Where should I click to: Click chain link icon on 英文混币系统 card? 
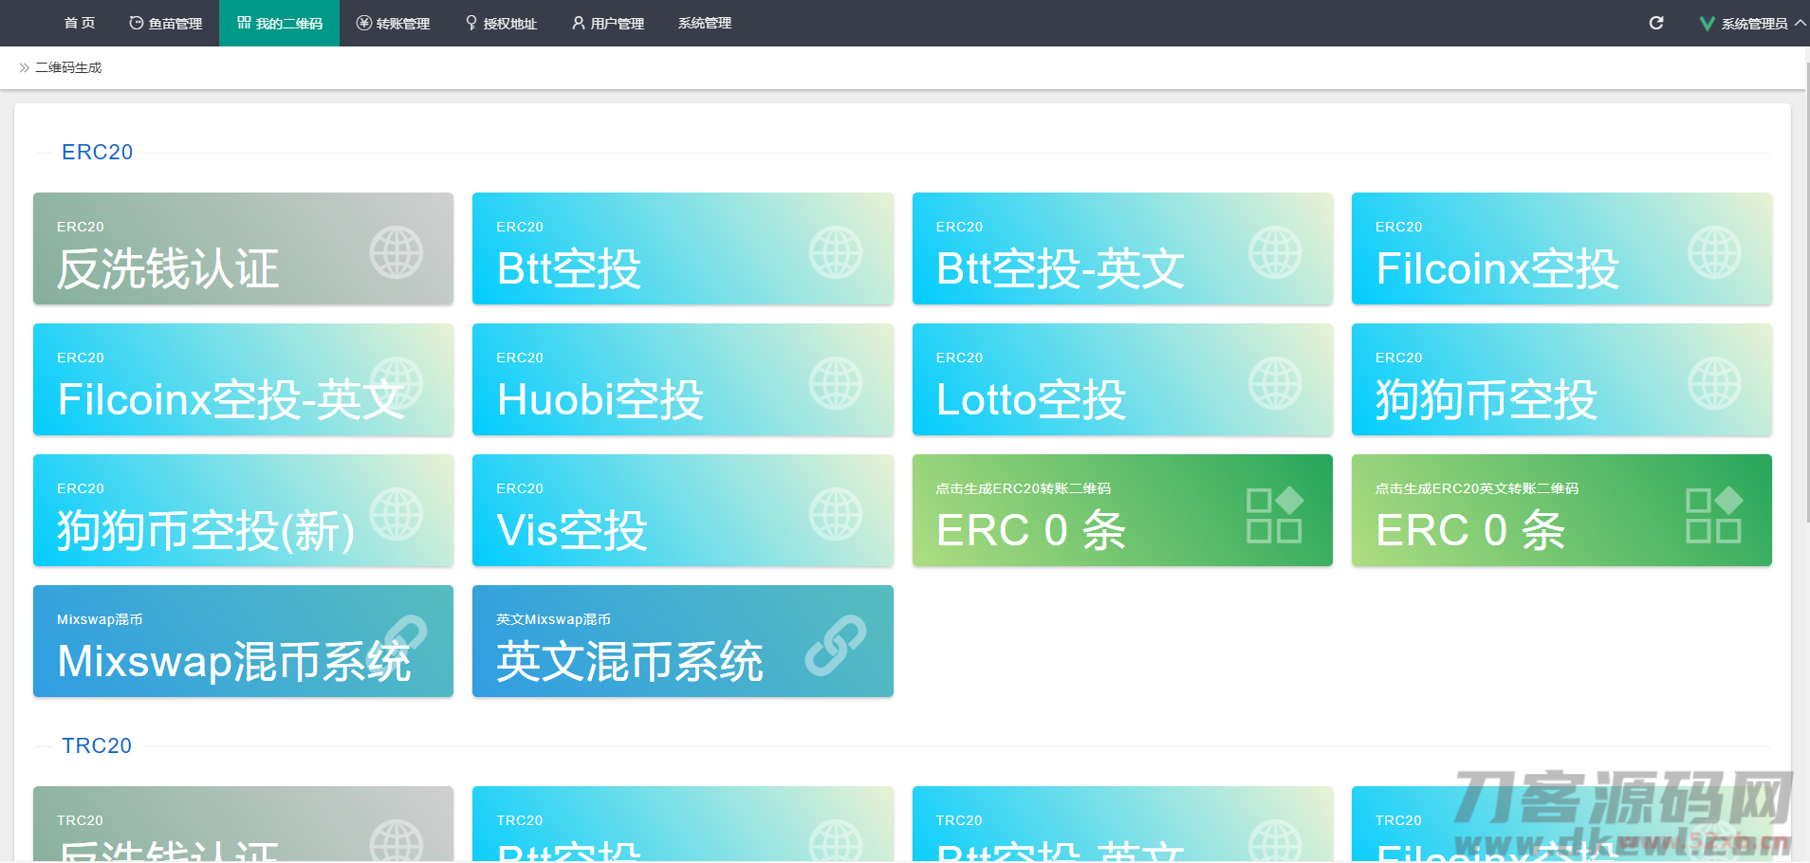tap(835, 645)
